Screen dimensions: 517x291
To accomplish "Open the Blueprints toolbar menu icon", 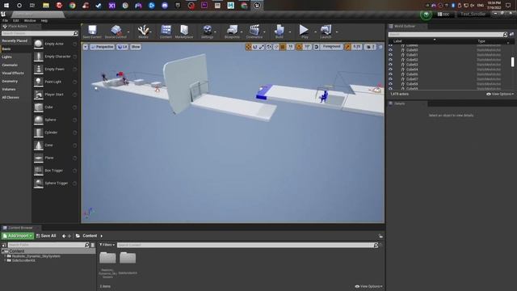I will 232,32.
